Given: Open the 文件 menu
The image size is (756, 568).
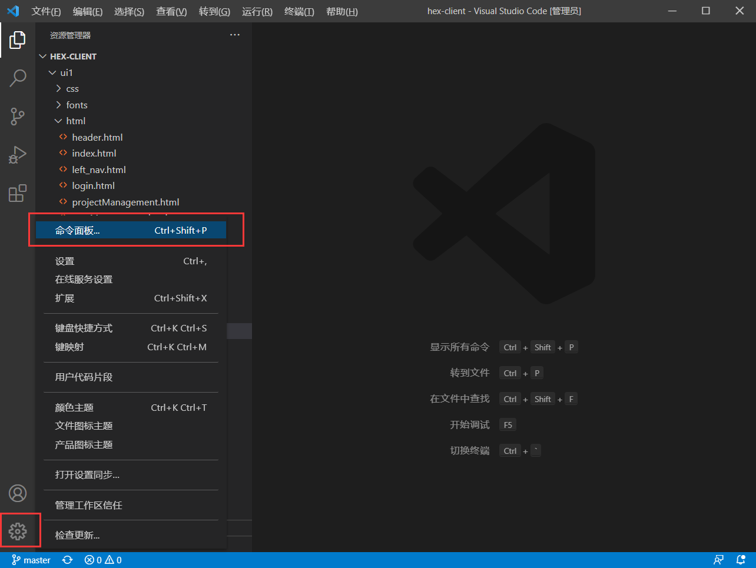Looking at the screenshot, I should coord(46,11).
